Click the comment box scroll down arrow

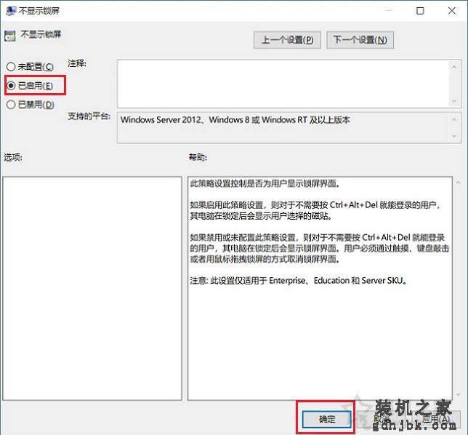454,101
